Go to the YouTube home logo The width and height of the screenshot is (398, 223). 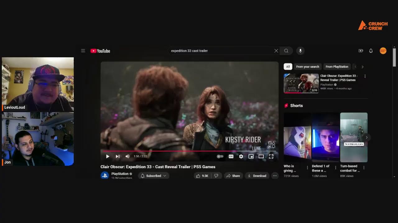[100, 51]
